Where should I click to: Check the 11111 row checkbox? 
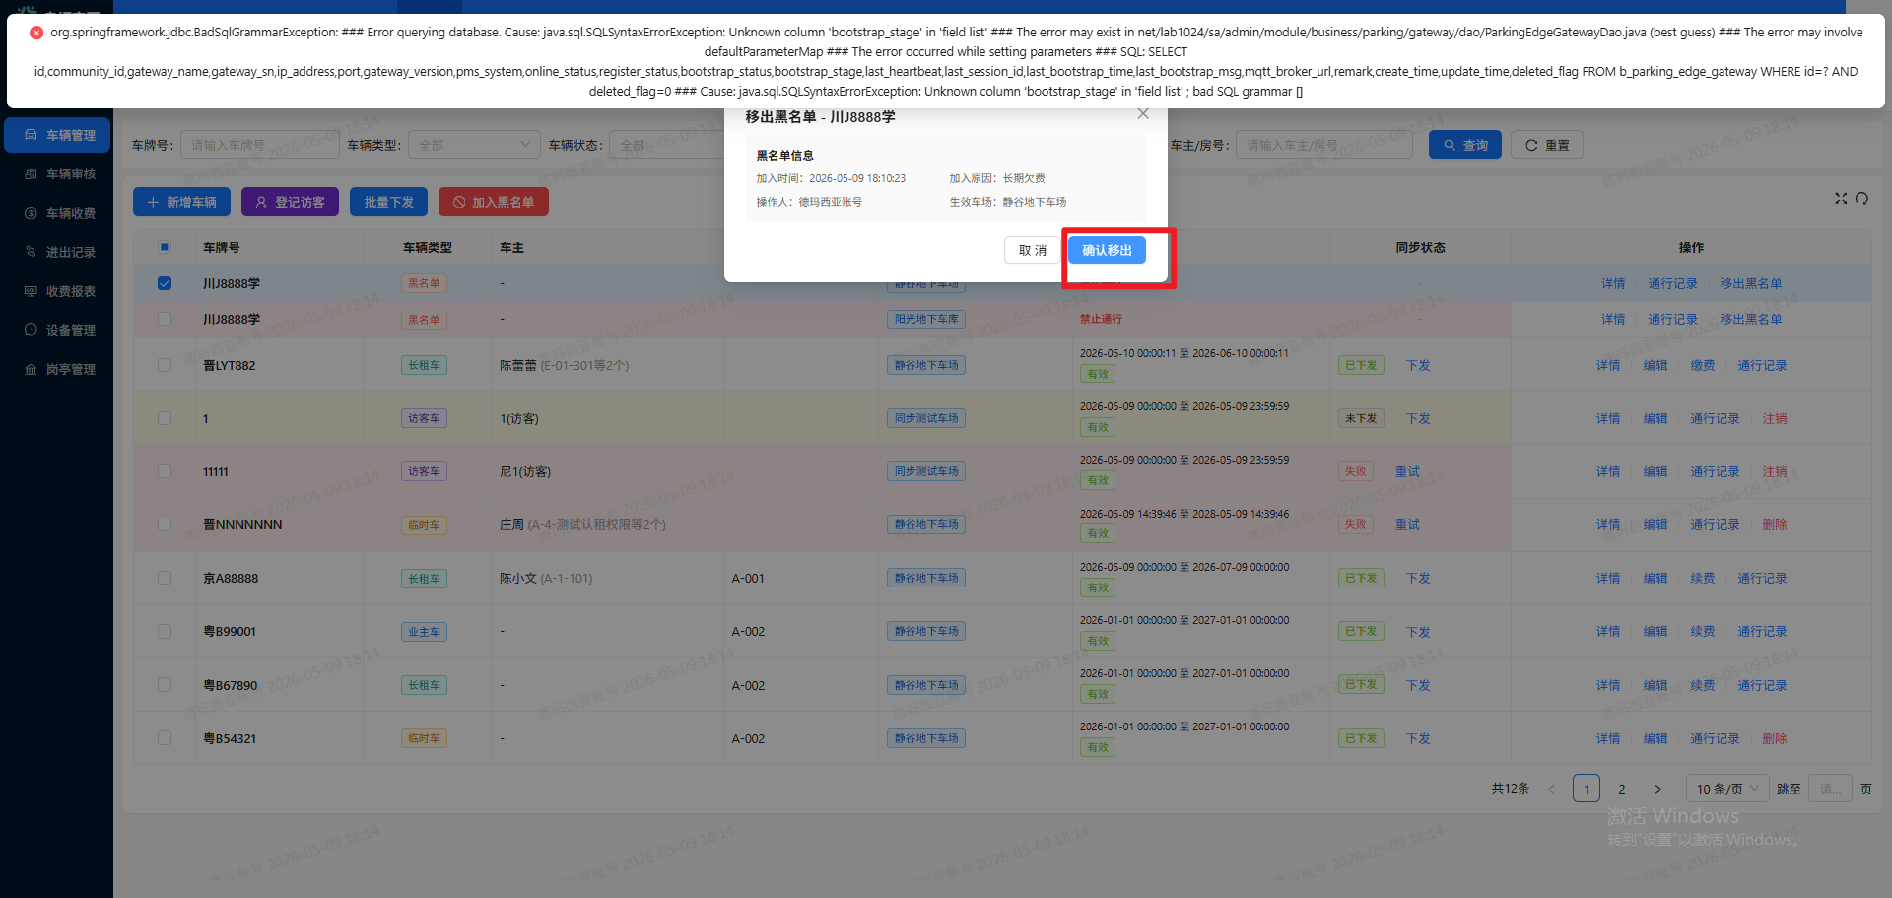click(x=165, y=471)
